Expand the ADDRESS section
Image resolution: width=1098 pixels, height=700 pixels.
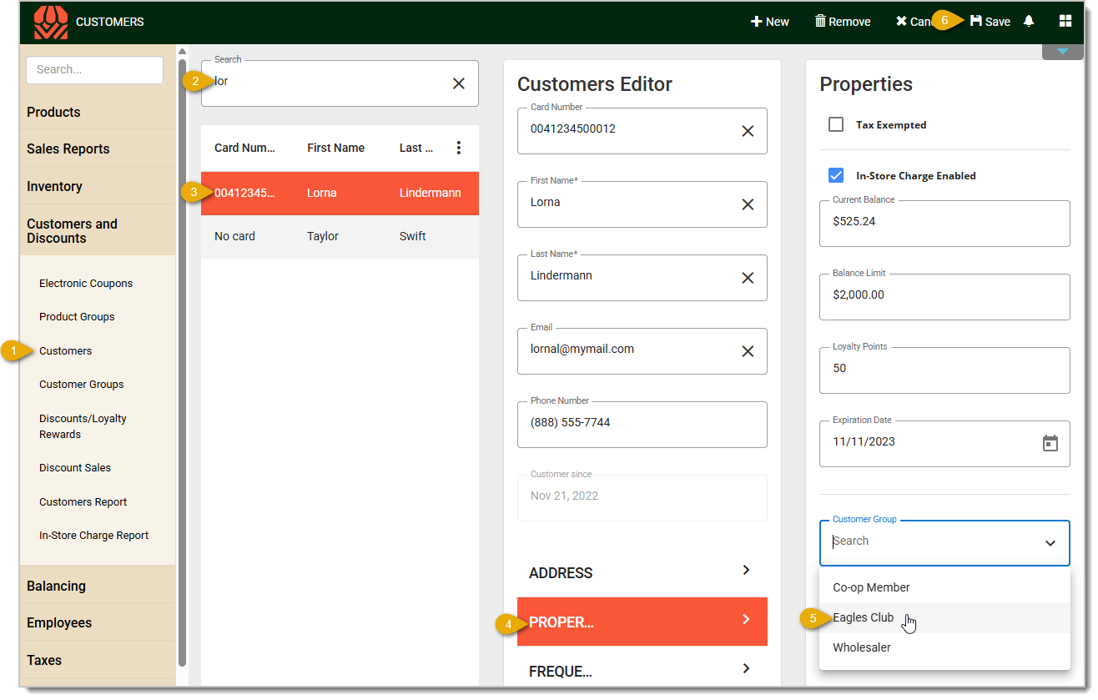(x=642, y=572)
